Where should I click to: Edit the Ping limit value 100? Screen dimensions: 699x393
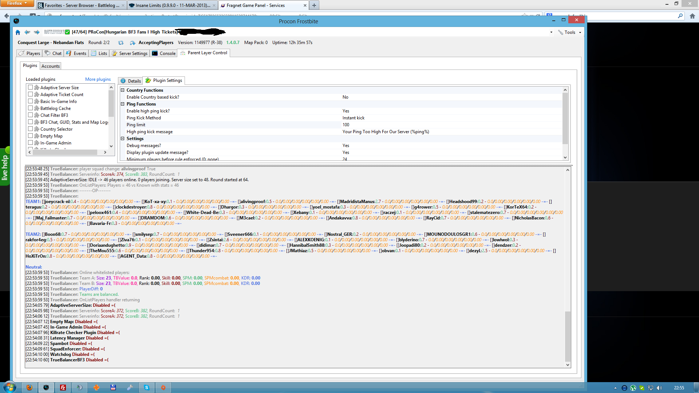(x=451, y=125)
